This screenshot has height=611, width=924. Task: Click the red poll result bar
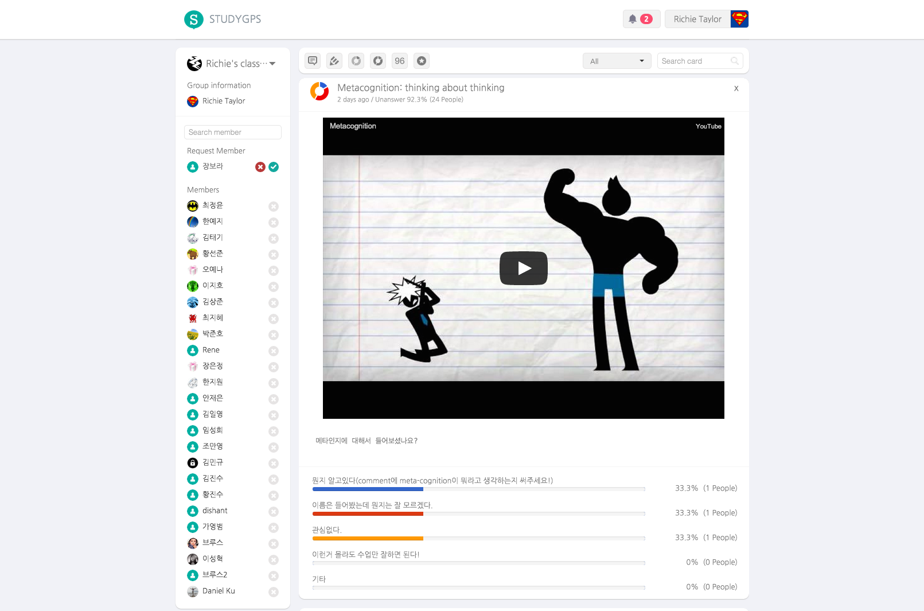(368, 514)
